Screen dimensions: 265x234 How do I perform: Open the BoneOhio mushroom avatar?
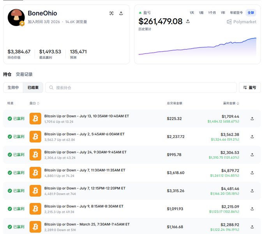click(16, 17)
